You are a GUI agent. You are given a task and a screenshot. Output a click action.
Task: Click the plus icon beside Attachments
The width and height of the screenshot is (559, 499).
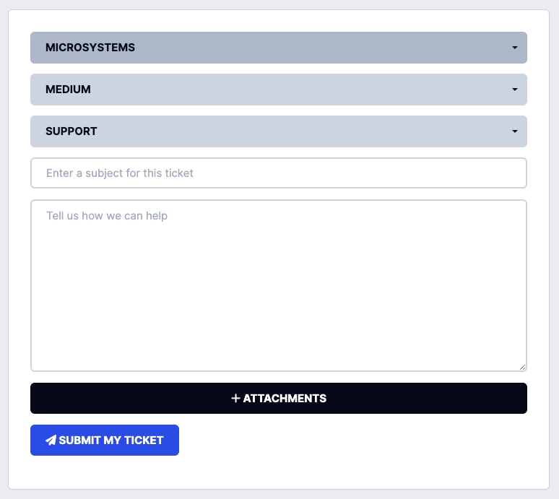pyautogui.click(x=235, y=399)
